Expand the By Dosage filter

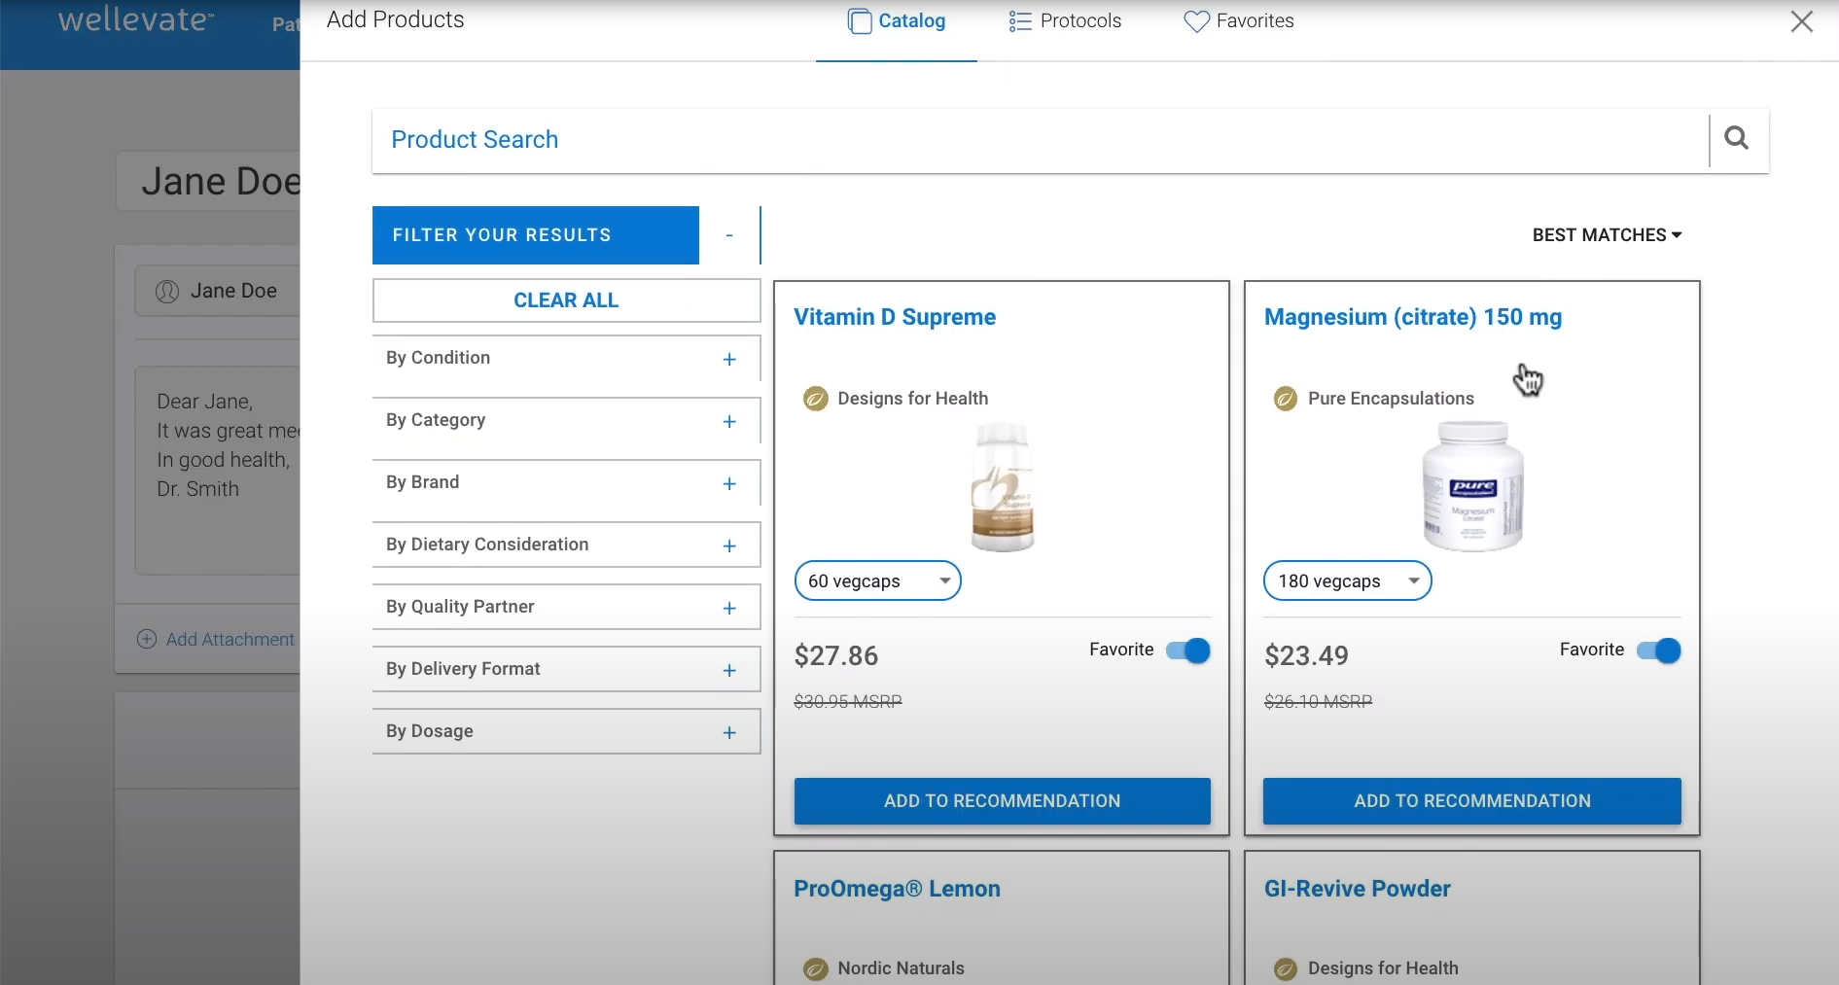pos(566,731)
